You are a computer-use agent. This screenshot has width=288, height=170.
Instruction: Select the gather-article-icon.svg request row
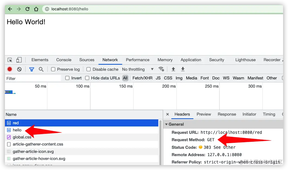82,152
